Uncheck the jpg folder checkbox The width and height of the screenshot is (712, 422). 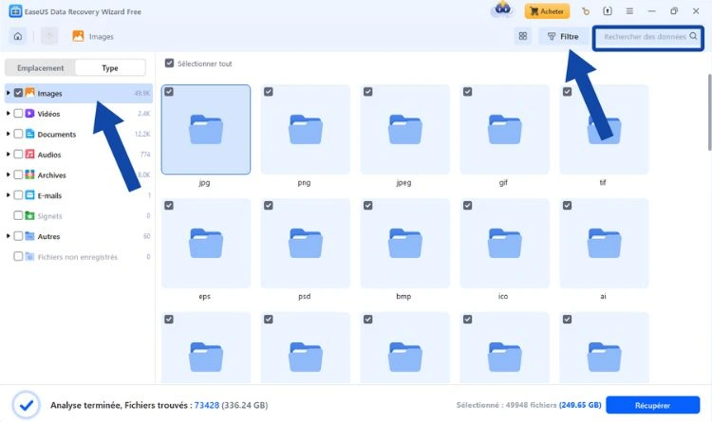169,92
